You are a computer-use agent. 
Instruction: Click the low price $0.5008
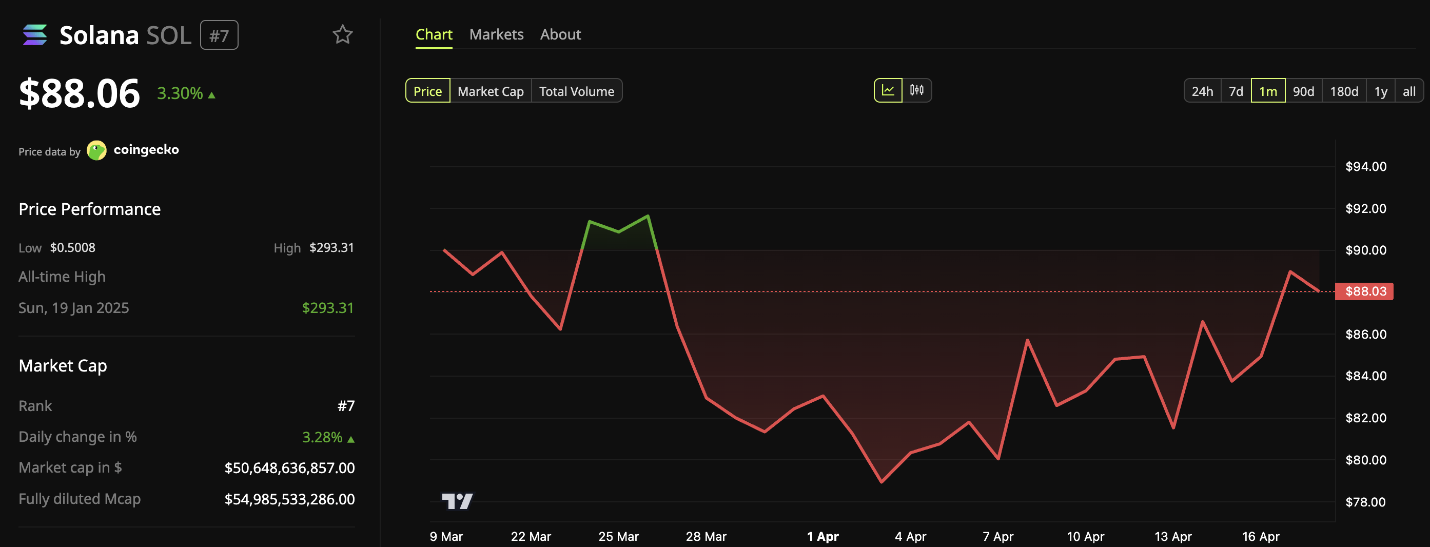[73, 248]
